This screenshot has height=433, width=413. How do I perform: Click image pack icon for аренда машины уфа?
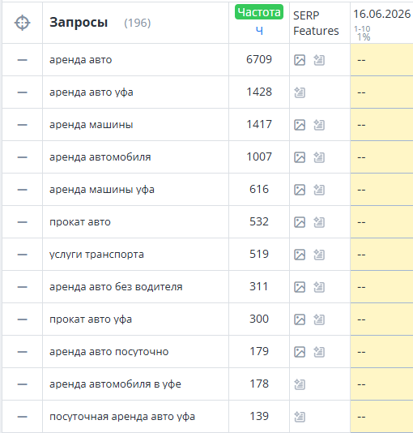coord(300,190)
